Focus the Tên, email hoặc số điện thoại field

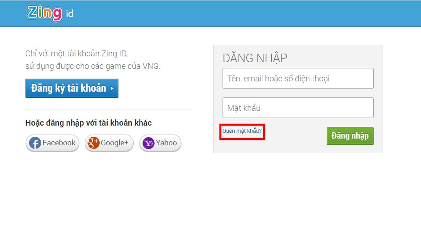298,78
